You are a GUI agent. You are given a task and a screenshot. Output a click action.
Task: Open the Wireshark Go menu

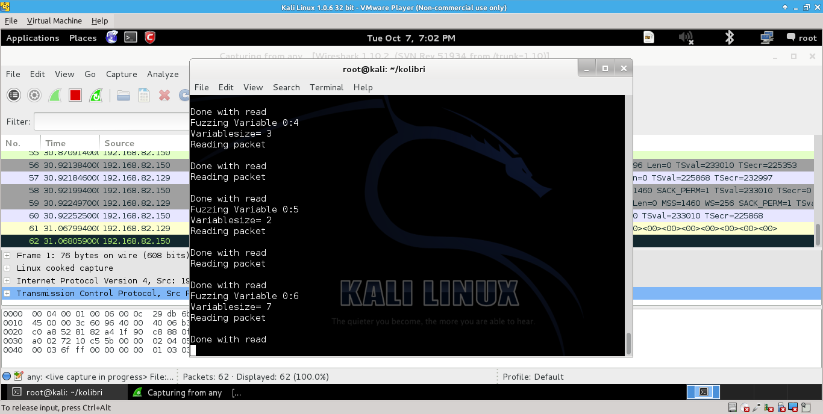(90, 74)
